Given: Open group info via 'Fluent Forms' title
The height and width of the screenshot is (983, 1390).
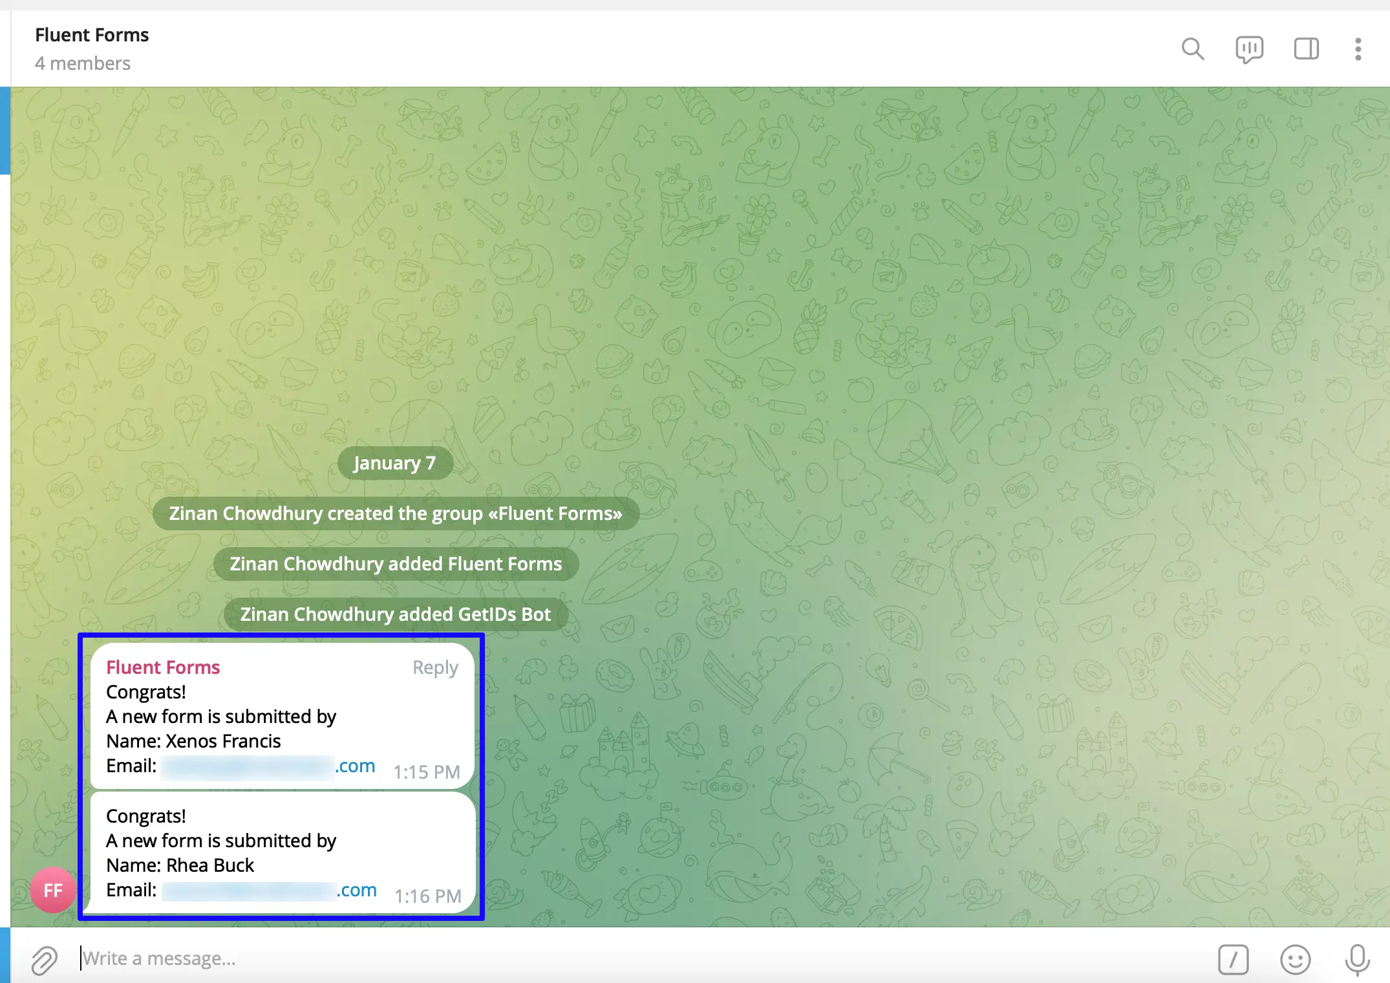Looking at the screenshot, I should click(x=91, y=34).
